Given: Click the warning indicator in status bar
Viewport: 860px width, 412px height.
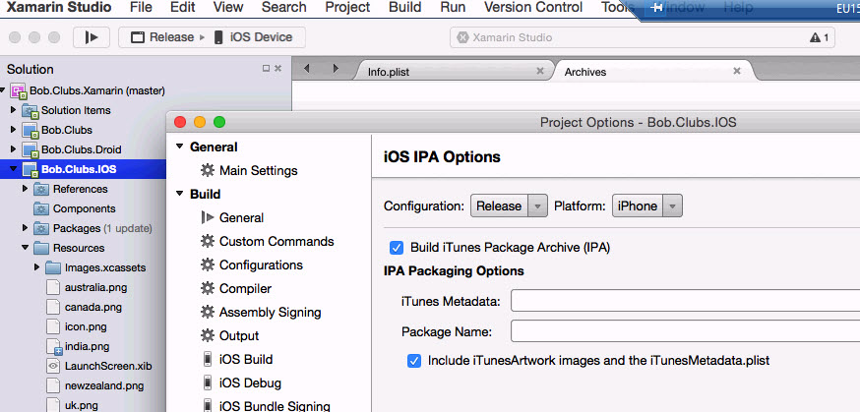Looking at the screenshot, I should coord(819,37).
